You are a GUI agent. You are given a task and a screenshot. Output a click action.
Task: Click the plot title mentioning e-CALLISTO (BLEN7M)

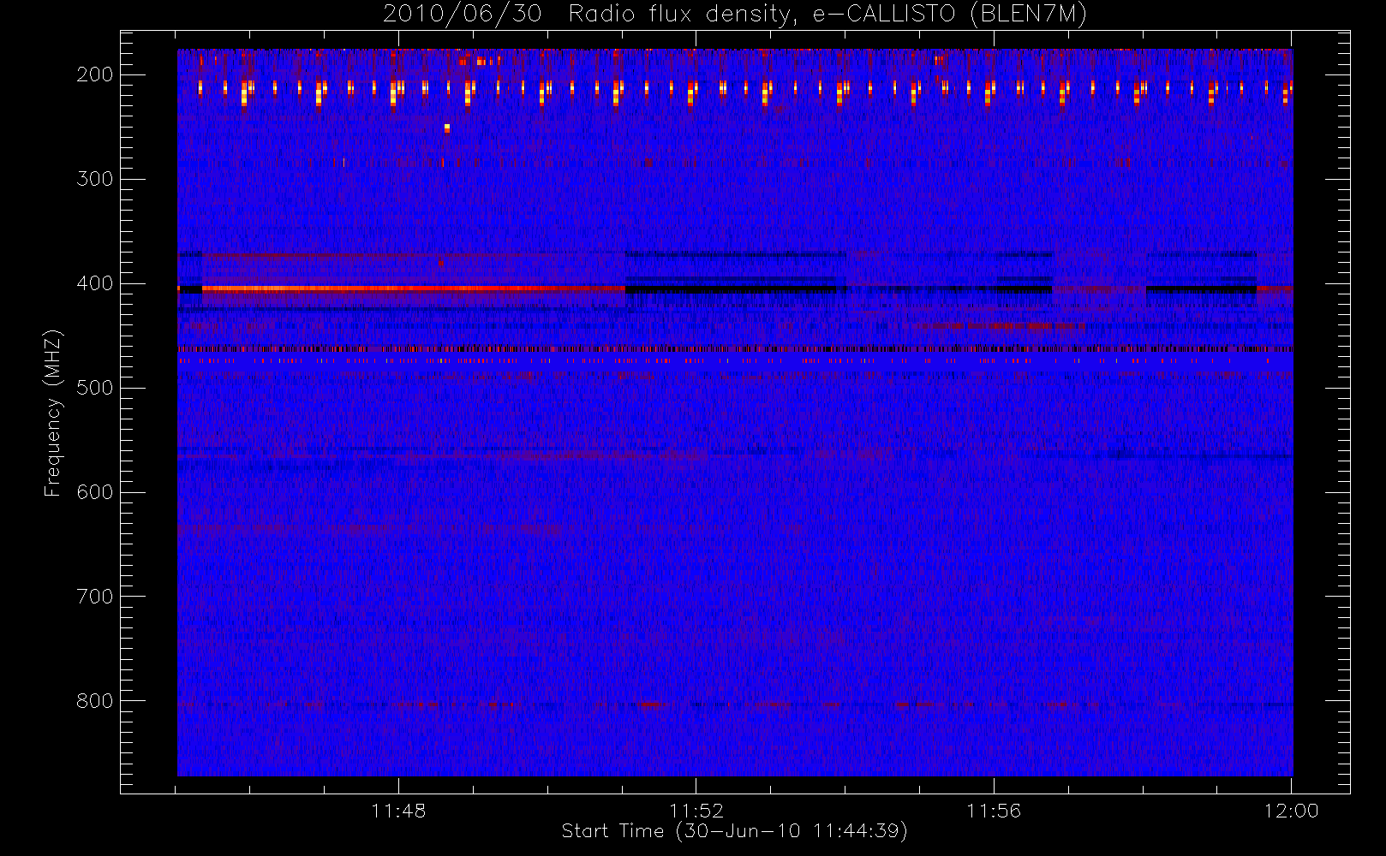pyautogui.click(x=735, y=15)
